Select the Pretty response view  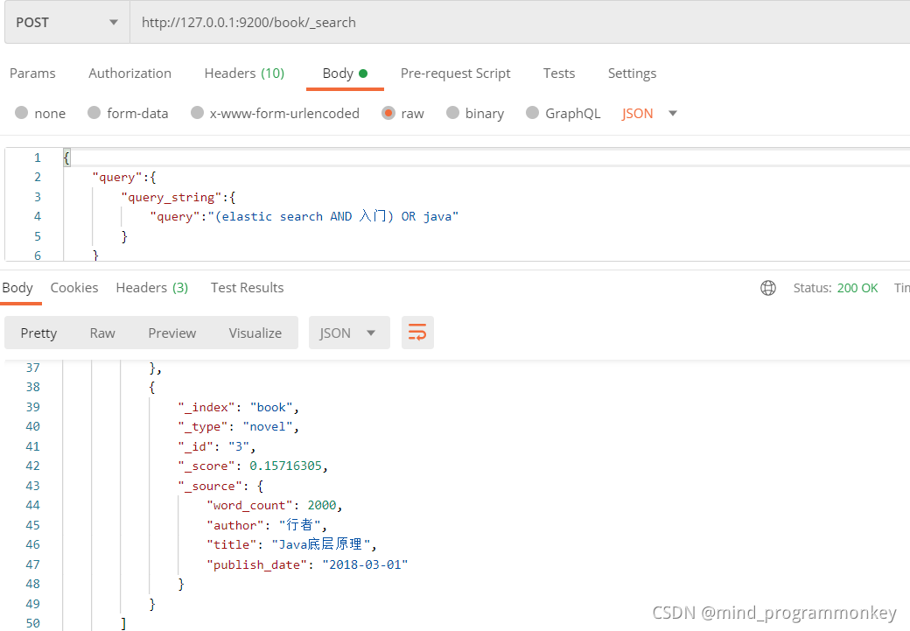pos(38,333)
